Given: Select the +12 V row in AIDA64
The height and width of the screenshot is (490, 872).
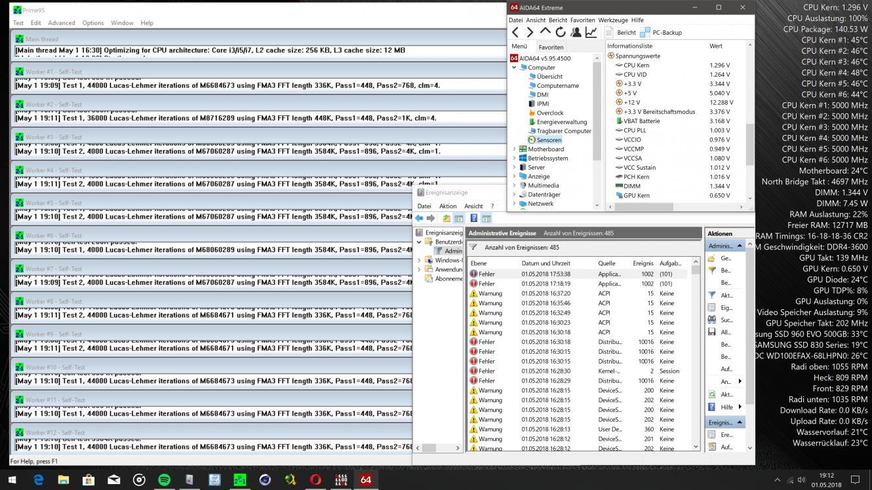Looking at the screenshot, I should coord(675,102).
